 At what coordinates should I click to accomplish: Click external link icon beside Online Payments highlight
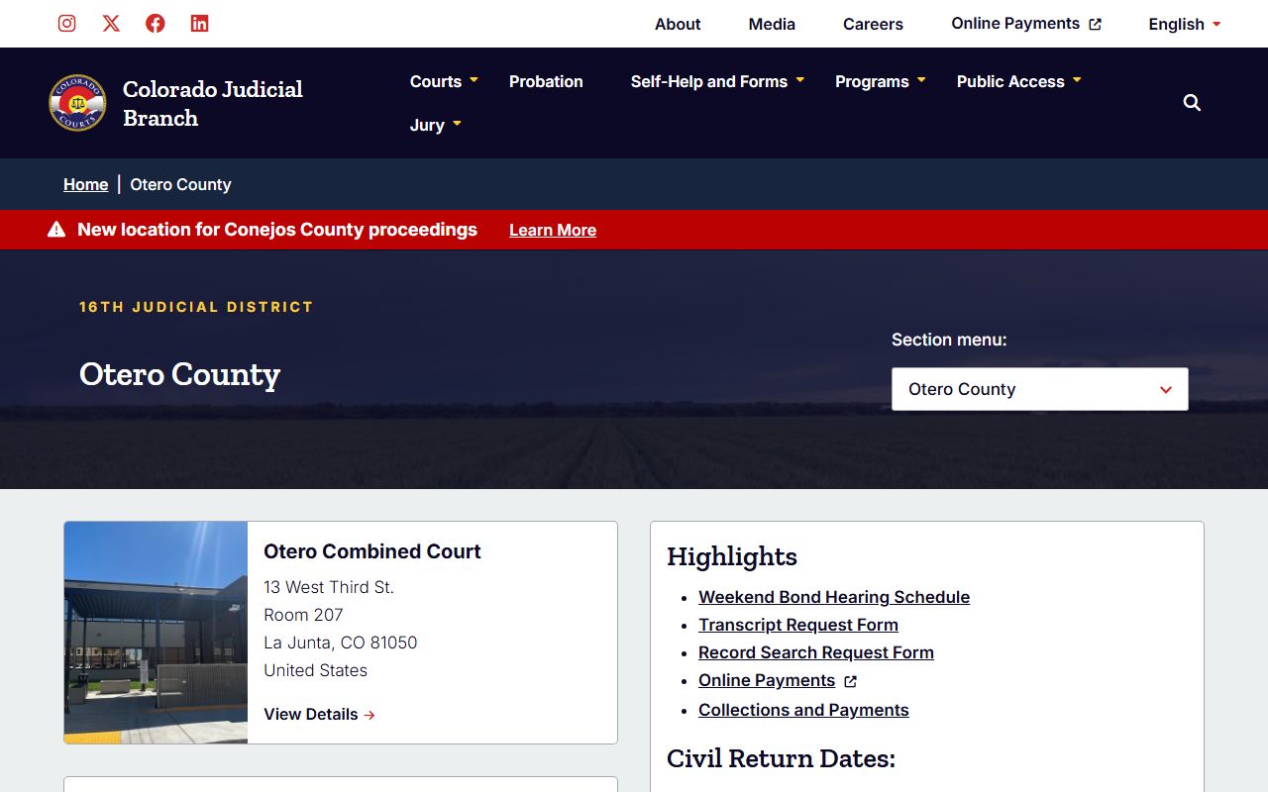(x=850, y=681)
